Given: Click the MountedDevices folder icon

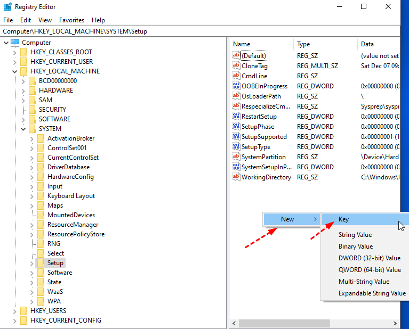Looking at the screenshot, I should pyautogui.click(x=41, y=215).
